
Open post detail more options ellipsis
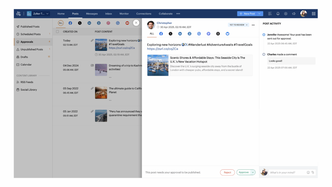coord(253,25)
